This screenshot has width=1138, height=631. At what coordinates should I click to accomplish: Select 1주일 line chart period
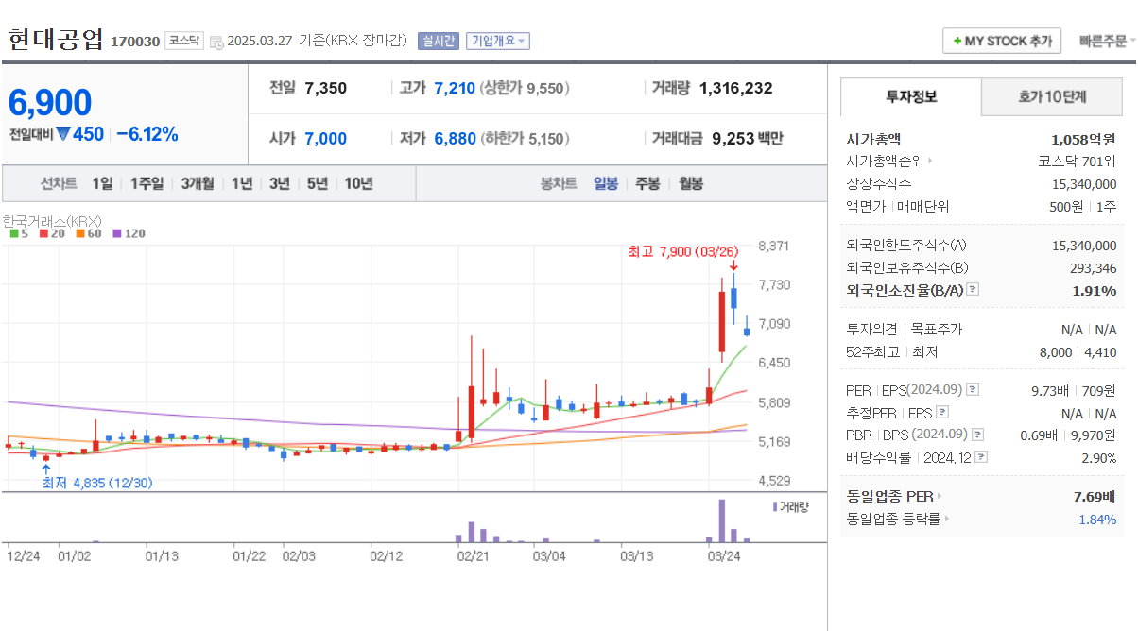(x=147, y=183)
